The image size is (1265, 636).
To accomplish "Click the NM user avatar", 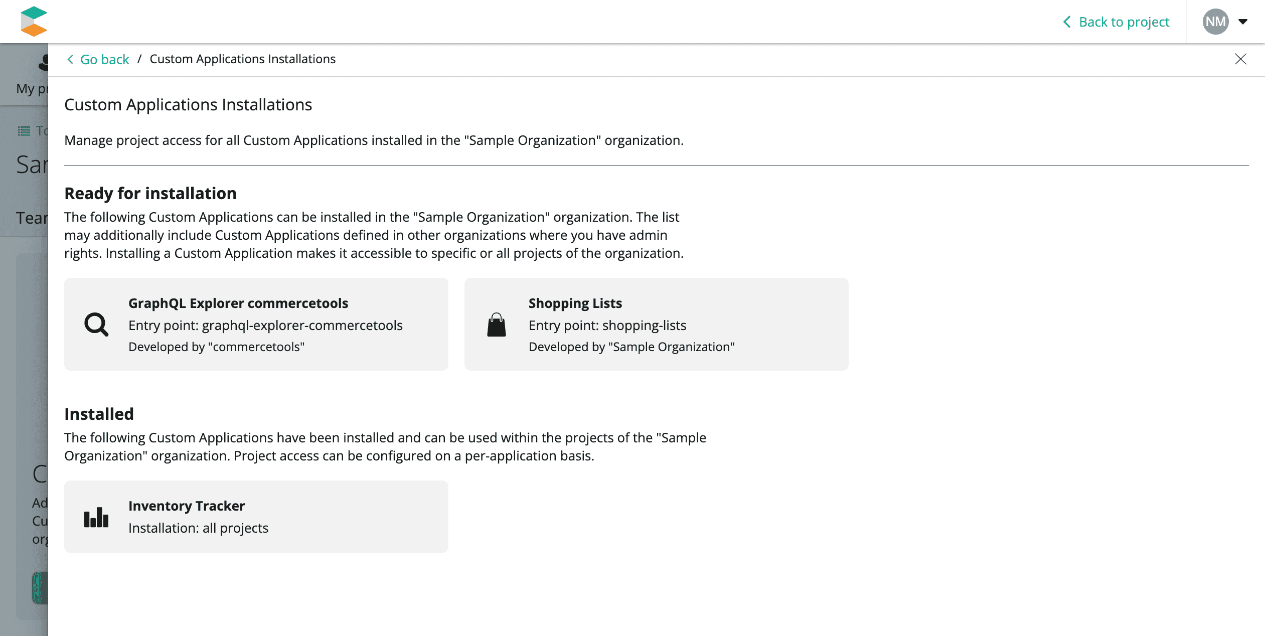I will pos(1215,22).
